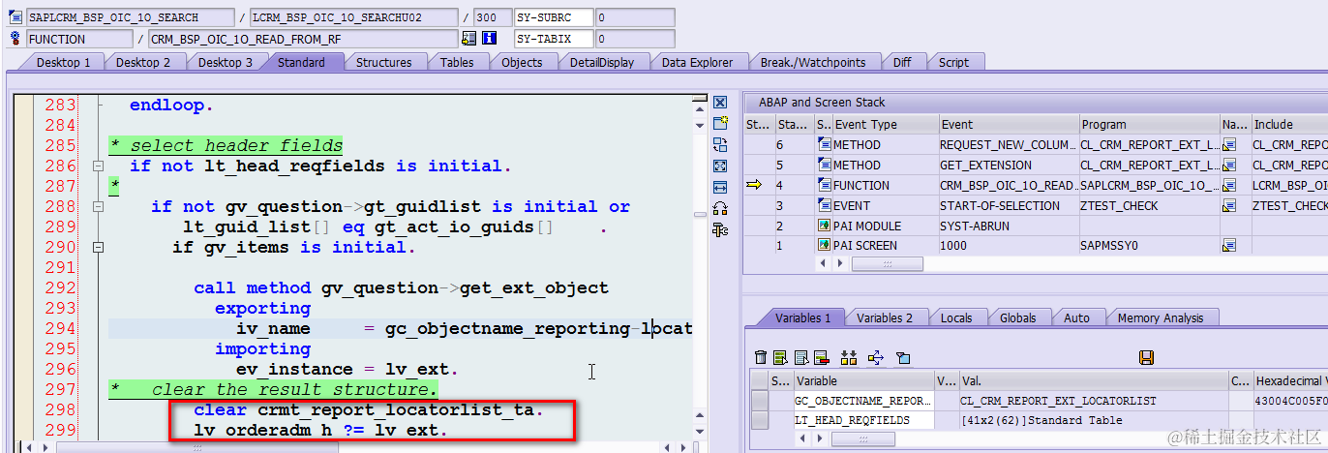Collapse code block at line 288
The image size is (1328, 453).
pos(98,206)
